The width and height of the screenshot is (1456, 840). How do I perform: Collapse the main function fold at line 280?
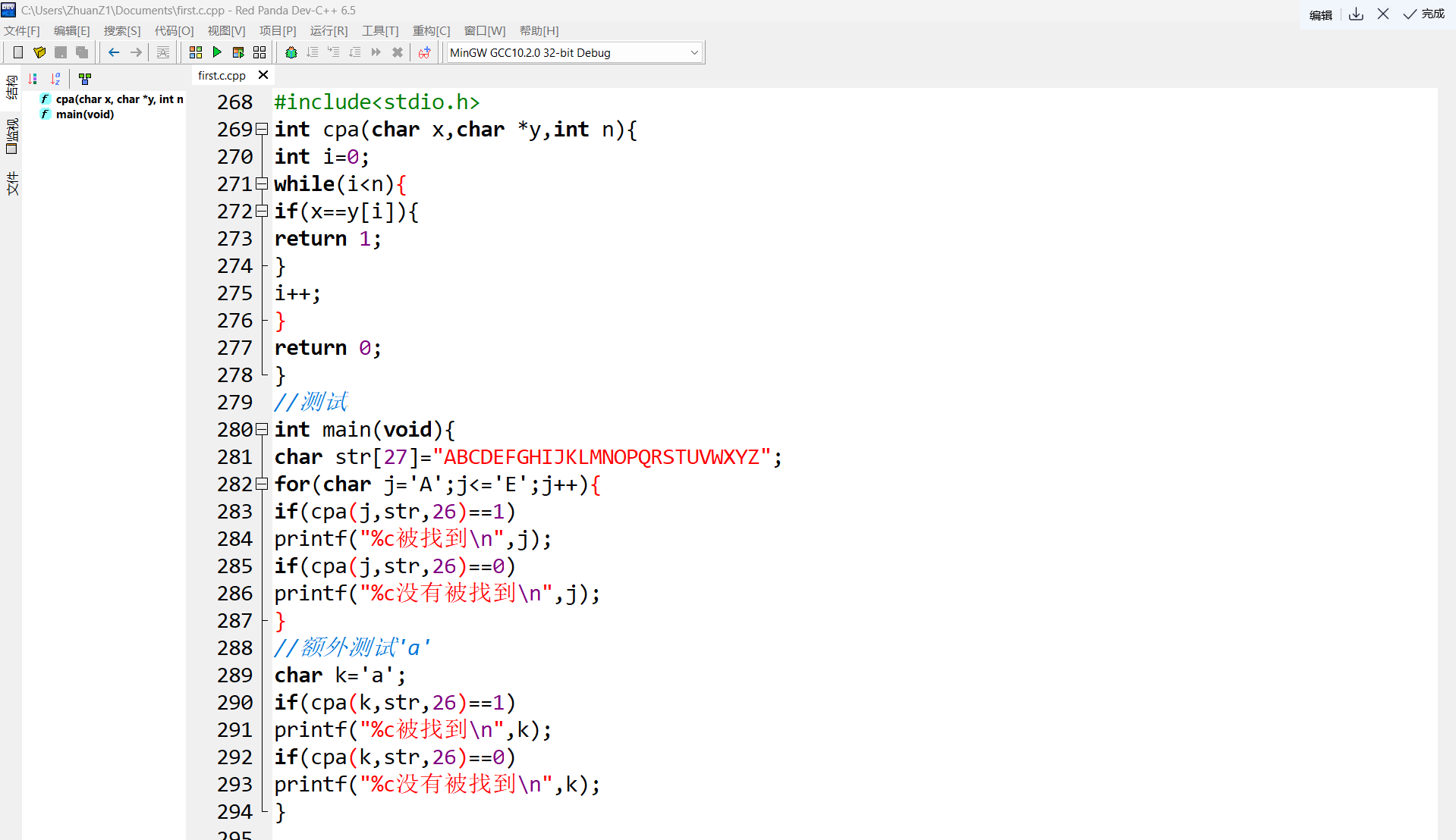(262, 429)
